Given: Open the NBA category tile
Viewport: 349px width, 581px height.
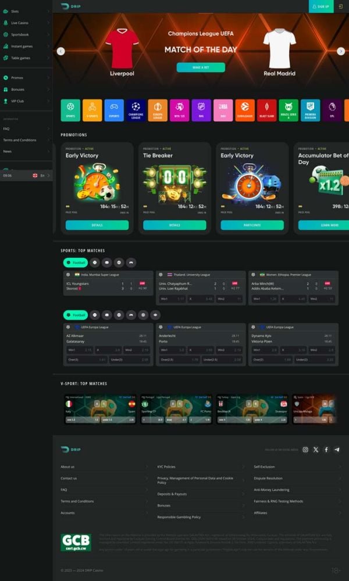Looking at the screenshot, I should [223, 110].
